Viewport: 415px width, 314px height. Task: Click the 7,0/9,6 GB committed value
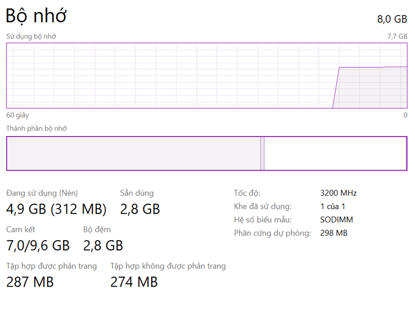pos(38,246)
